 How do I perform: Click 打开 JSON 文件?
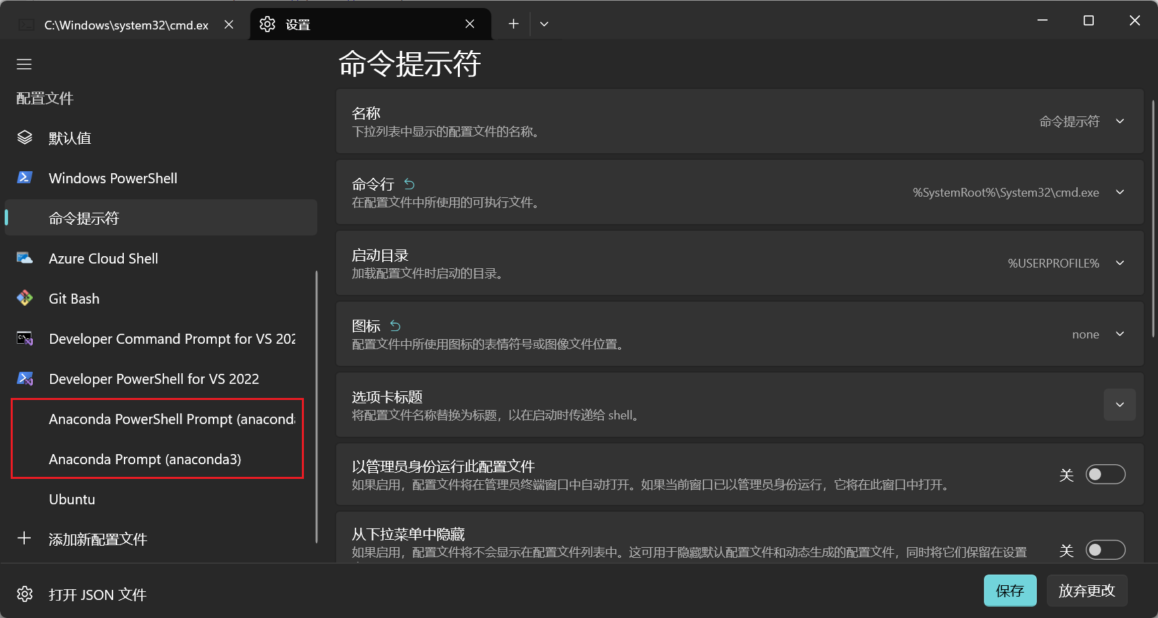point(161,594)
